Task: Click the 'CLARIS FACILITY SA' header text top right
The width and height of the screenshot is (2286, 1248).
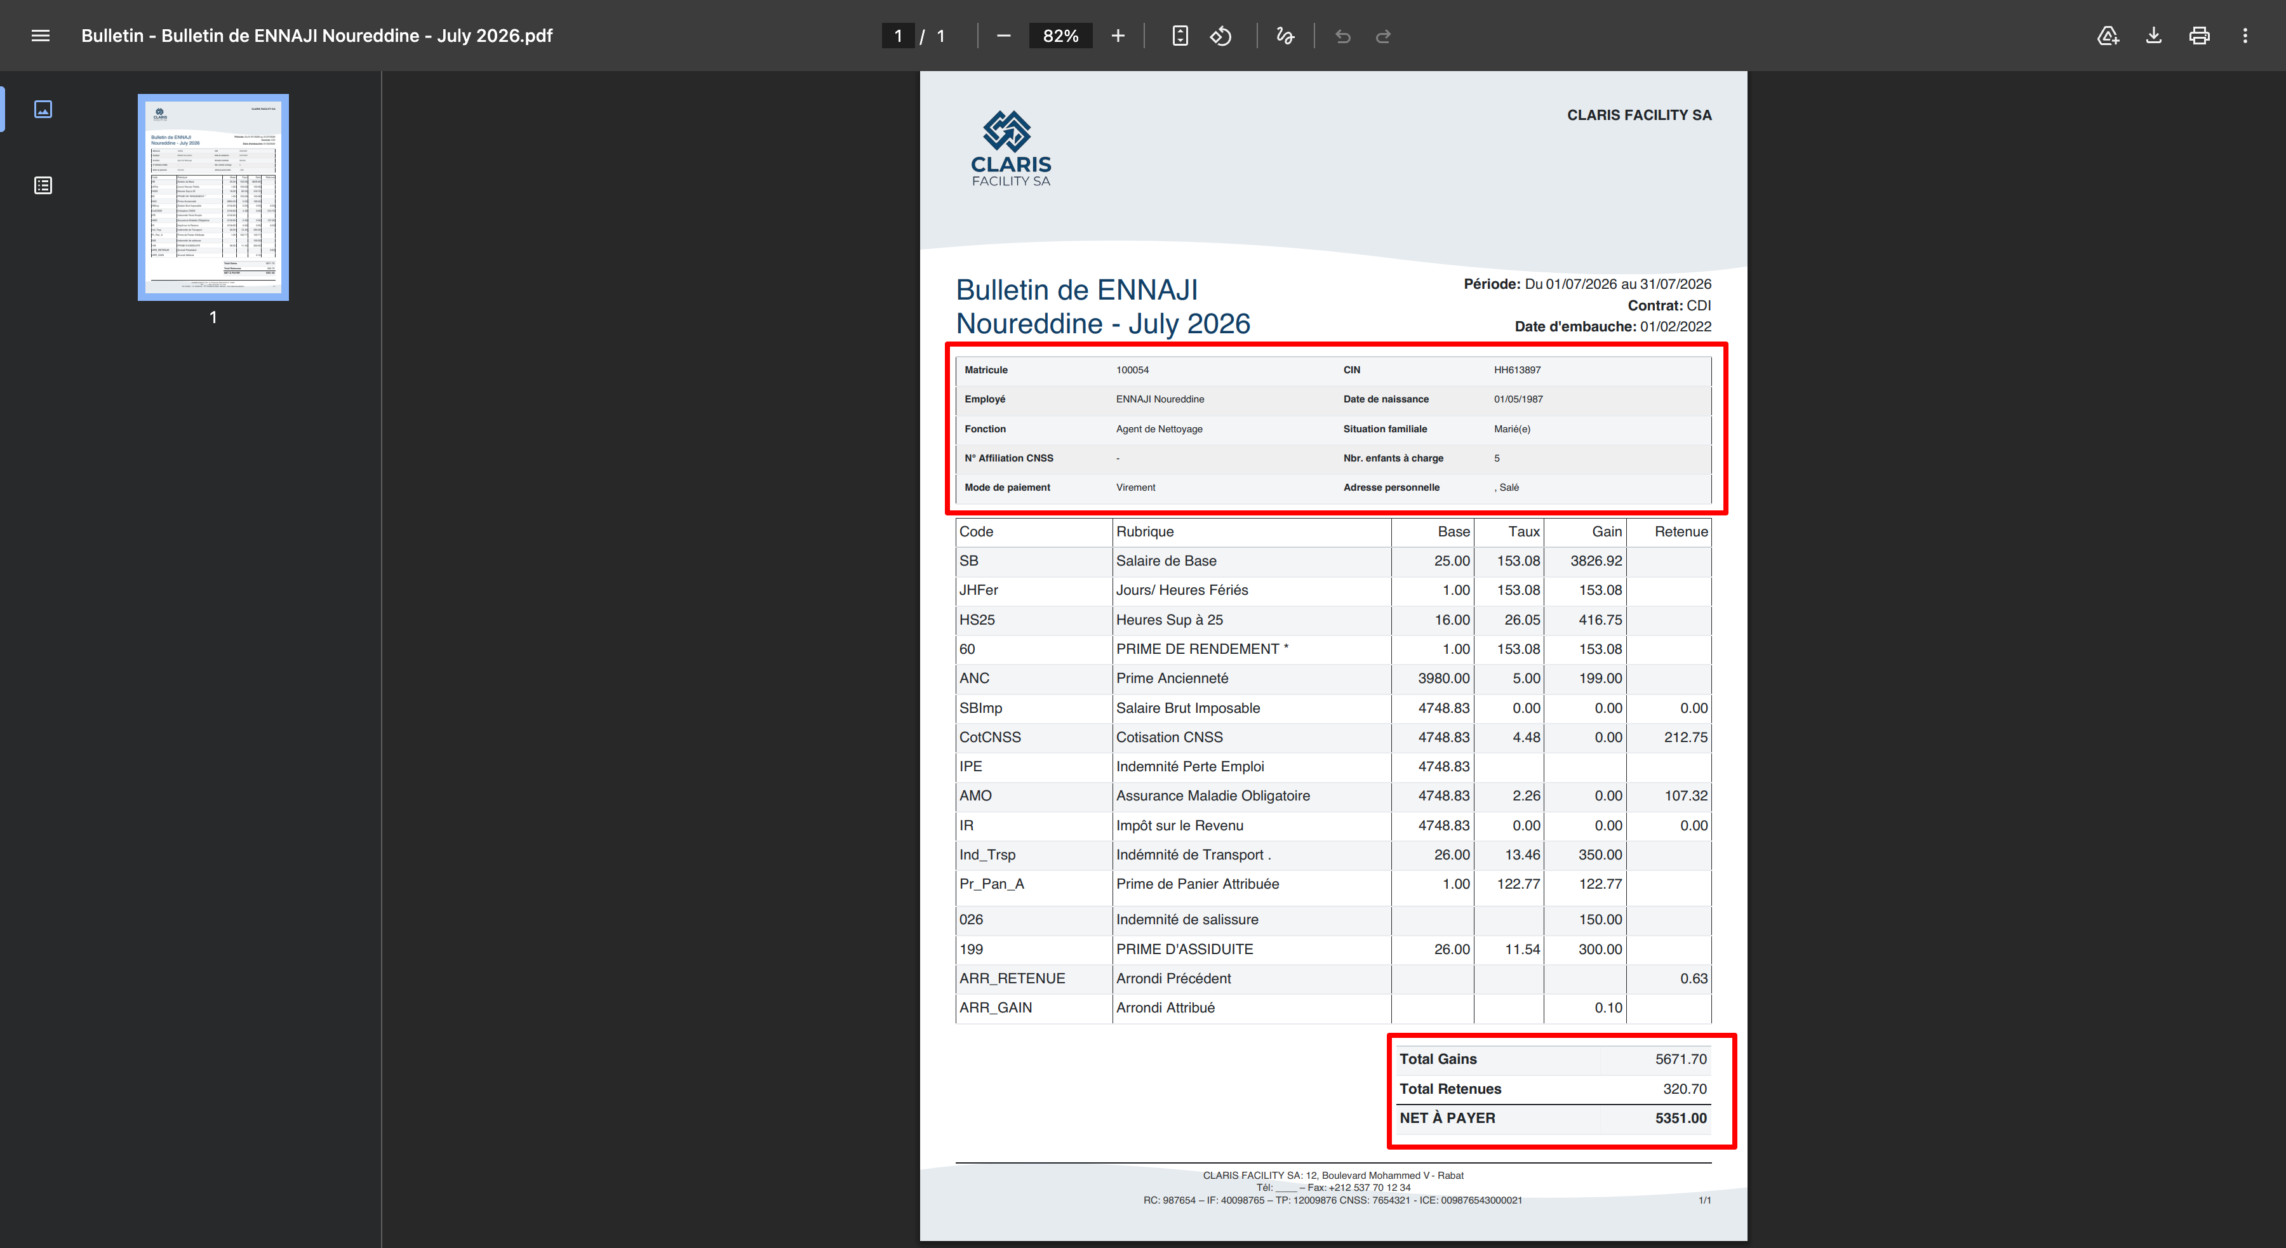Action: [1639, 116]
